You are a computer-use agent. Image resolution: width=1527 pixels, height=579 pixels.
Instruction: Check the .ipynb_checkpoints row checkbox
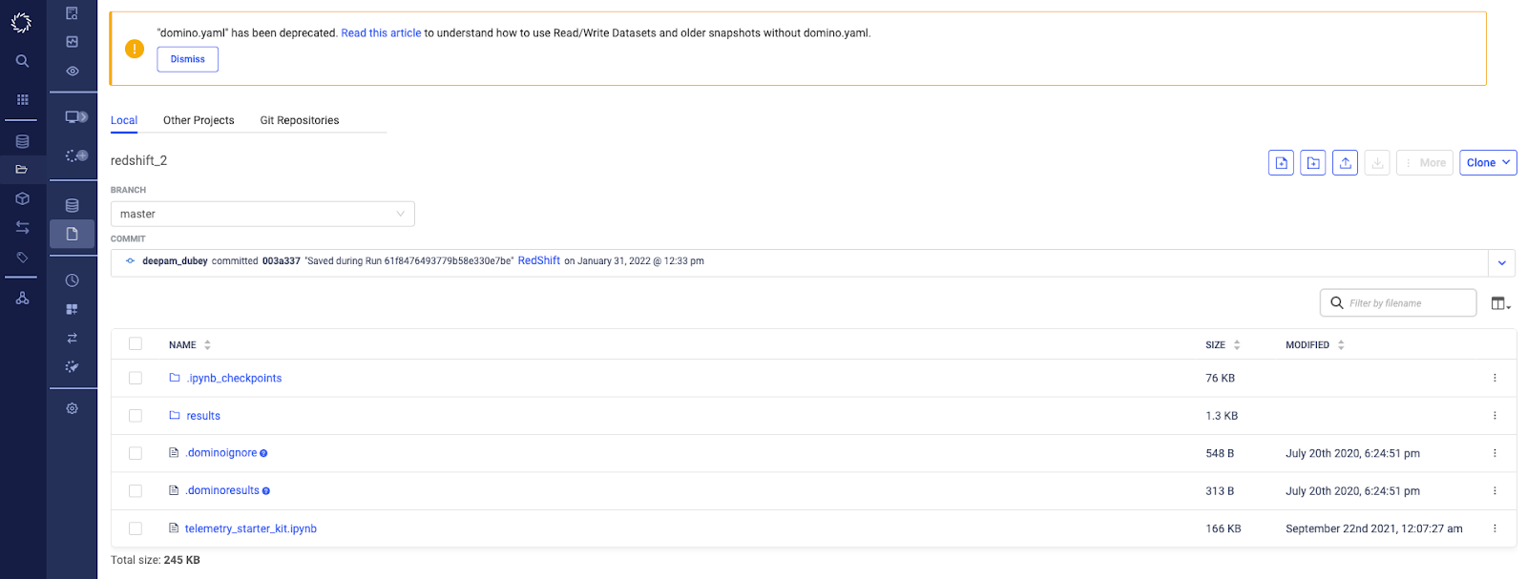(136, 379)
